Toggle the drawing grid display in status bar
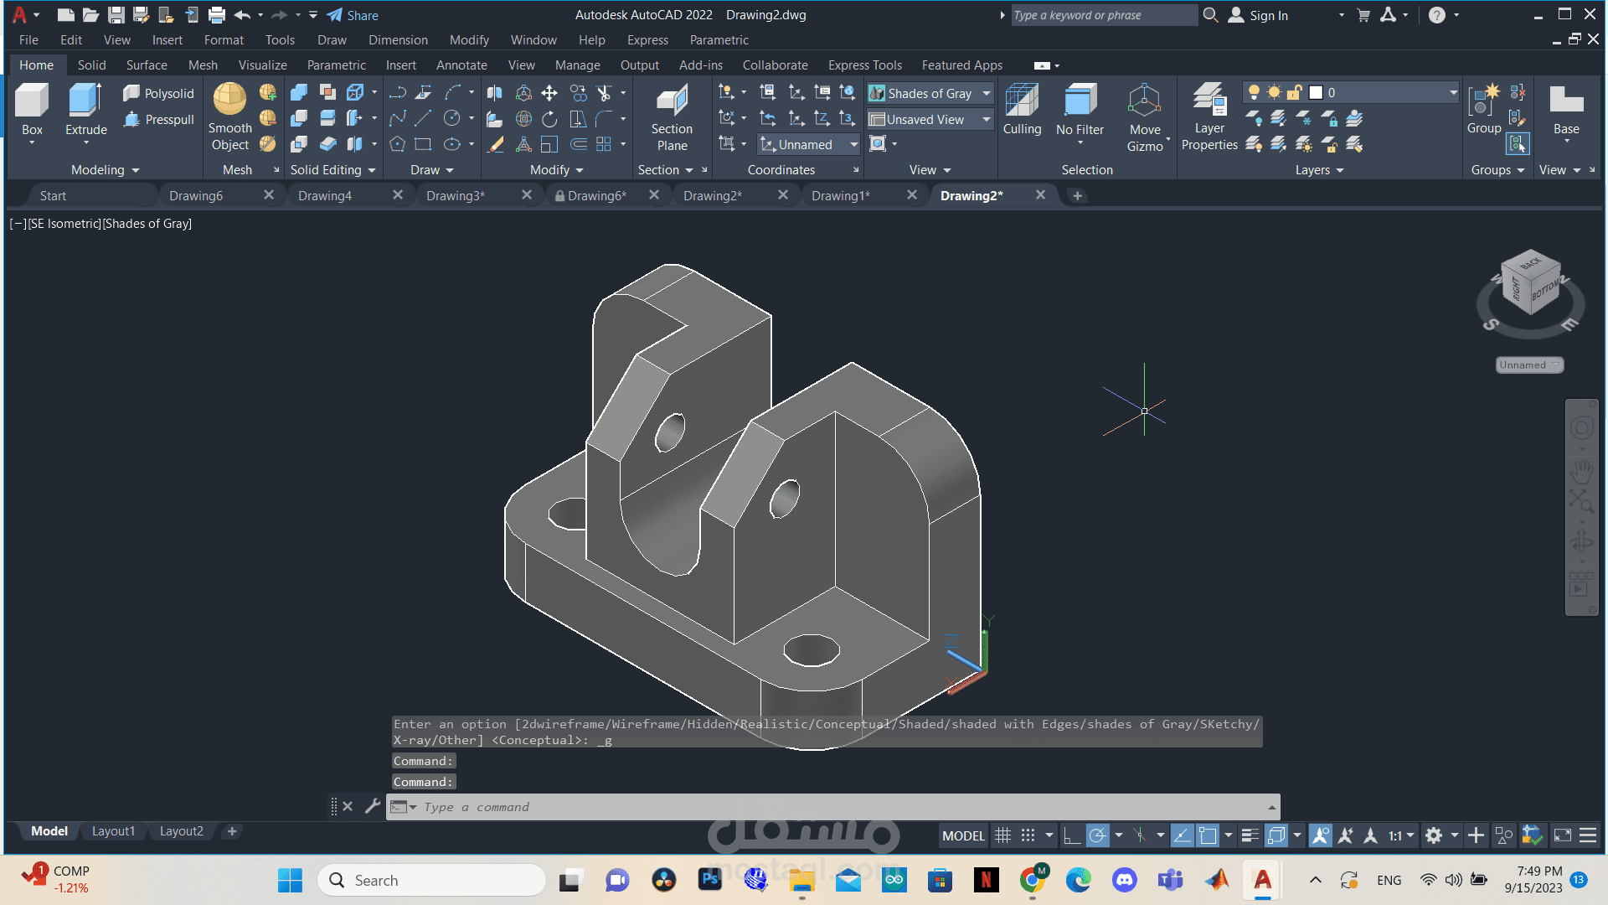The height and width of the screenshot is (905, 1608). (x=1002, y=835)
